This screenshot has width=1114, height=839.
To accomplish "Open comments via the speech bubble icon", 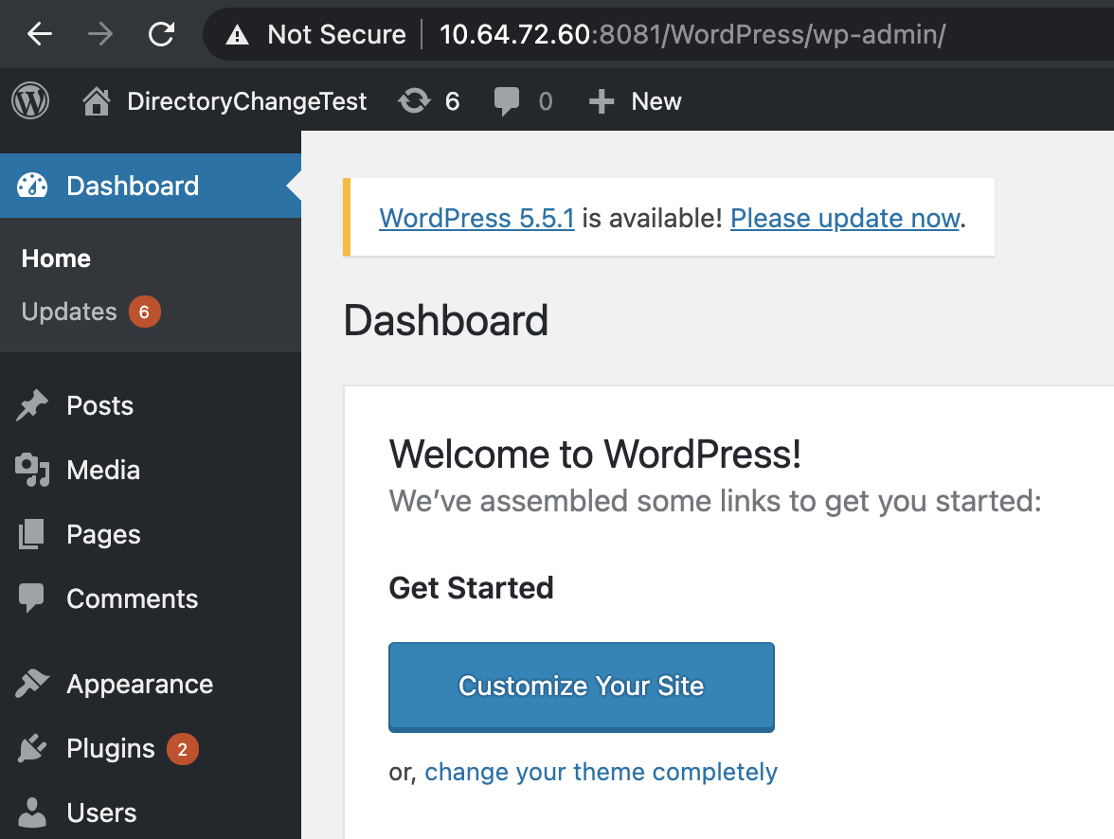I will click(x=508, y=100).
